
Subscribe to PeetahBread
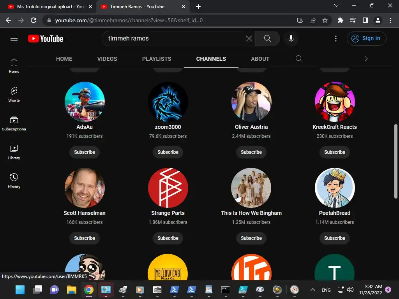click(335, 238)
